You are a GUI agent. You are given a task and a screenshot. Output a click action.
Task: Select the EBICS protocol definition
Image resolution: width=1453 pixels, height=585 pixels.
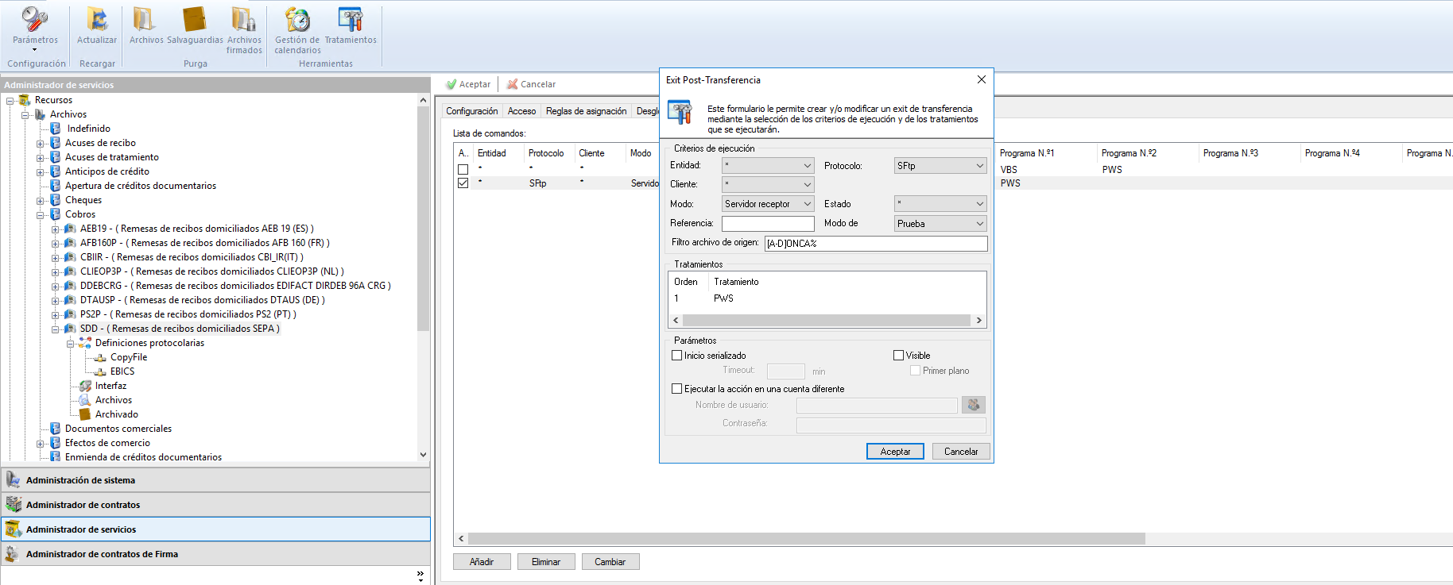coord(122,371)
